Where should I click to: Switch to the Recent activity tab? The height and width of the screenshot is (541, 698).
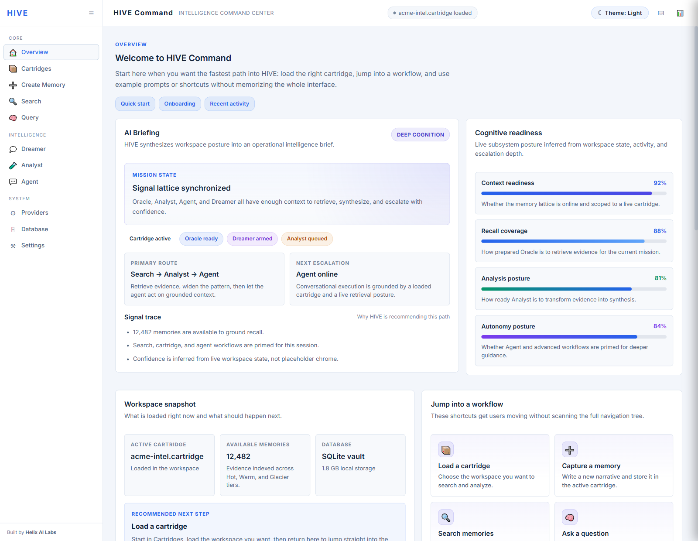click(229, 103)
